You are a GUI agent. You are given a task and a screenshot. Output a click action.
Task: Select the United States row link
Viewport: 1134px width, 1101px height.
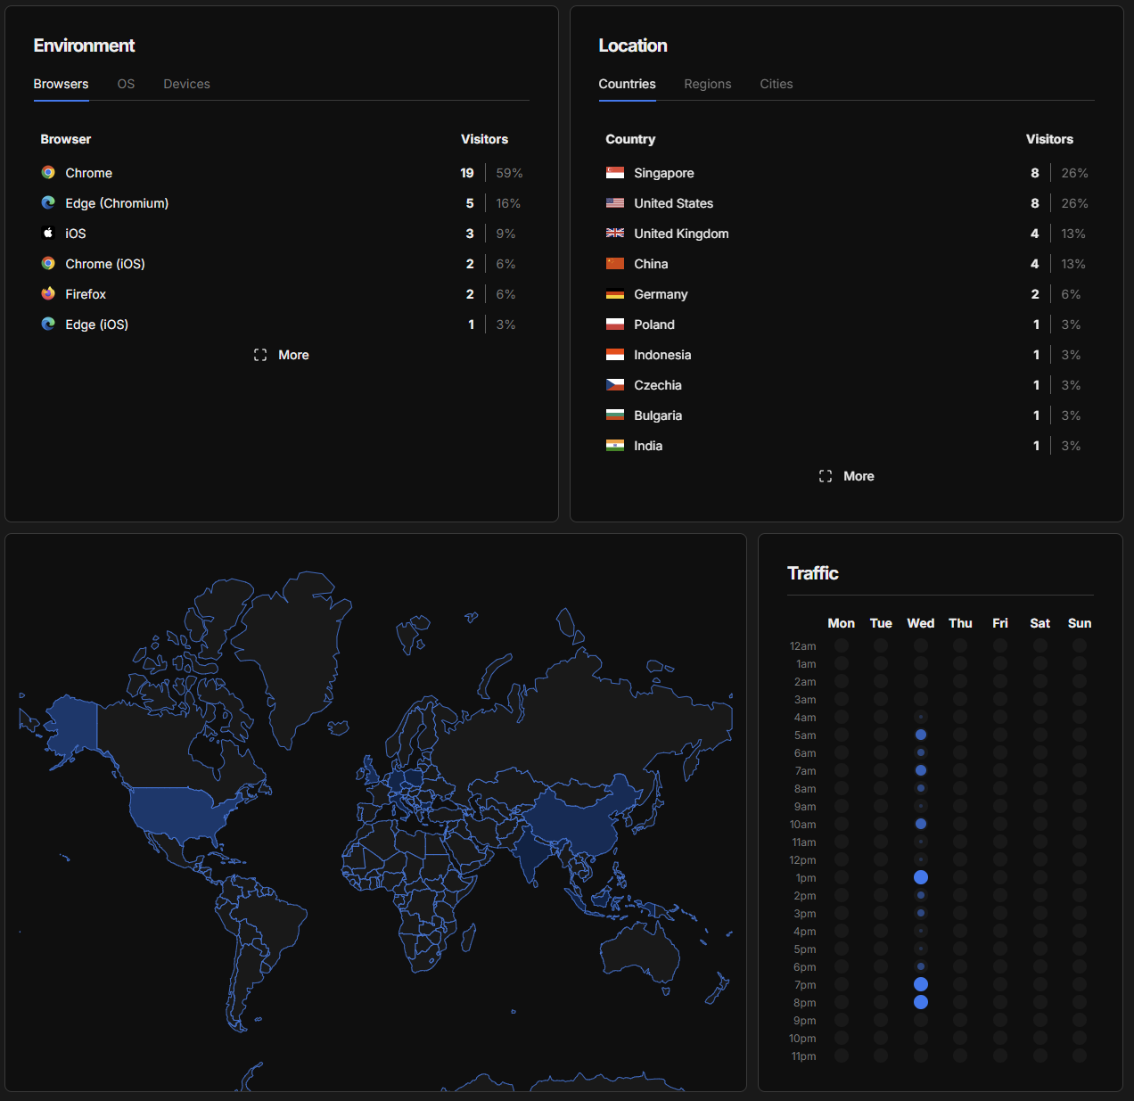(x=673, y=203)
